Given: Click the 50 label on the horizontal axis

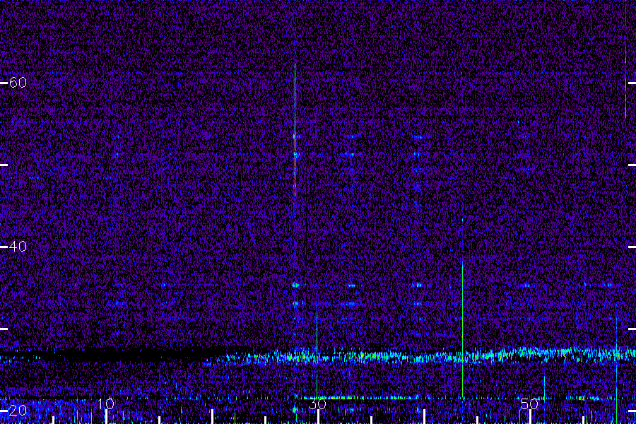Looking at the screenshot, I should 529,404.
